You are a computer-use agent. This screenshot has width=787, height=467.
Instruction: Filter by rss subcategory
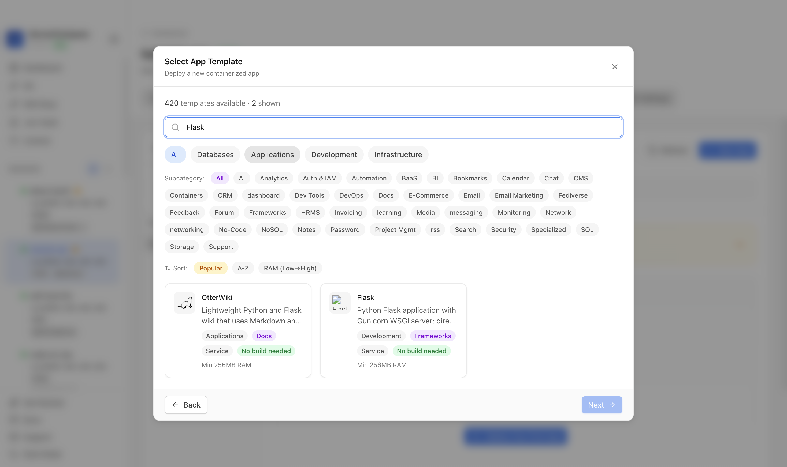435,230
